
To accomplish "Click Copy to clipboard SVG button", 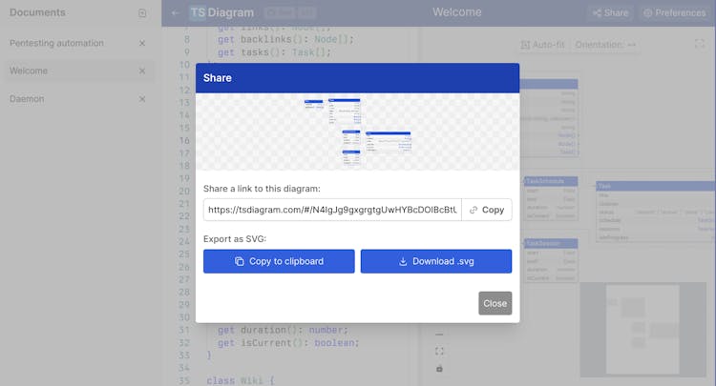I will [279, 261].
